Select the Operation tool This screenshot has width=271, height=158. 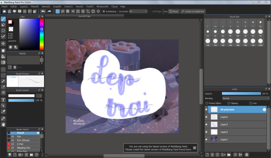click(x=3, y=106)
